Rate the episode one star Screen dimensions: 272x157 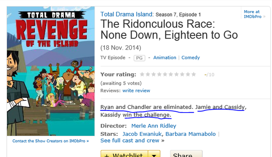pyautogui.click(x=142, y=74)
